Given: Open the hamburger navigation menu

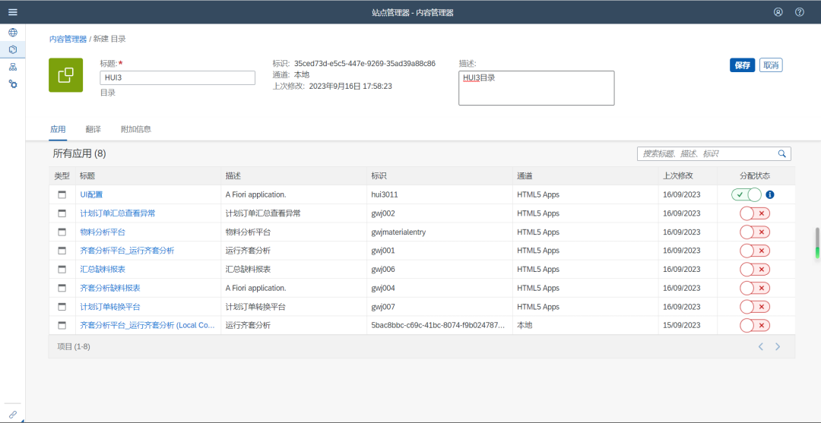Looking at the screenshot, I should (x=13, y=12).
